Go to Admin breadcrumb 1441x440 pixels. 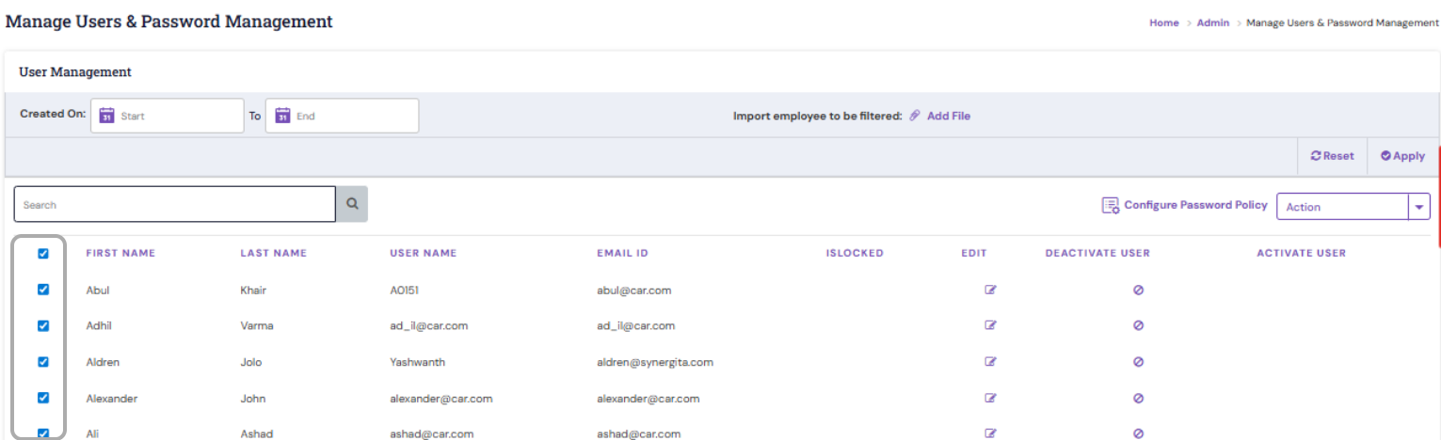1213,23
